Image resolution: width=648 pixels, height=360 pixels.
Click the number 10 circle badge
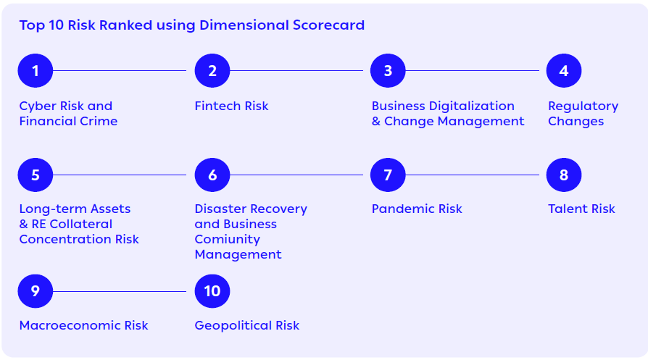[x=212, y=291]
